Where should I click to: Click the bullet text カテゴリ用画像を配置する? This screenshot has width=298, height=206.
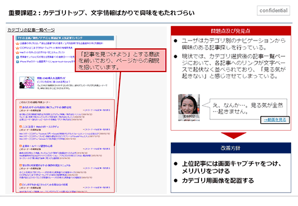pyautogui.click(x=218, y=180)
